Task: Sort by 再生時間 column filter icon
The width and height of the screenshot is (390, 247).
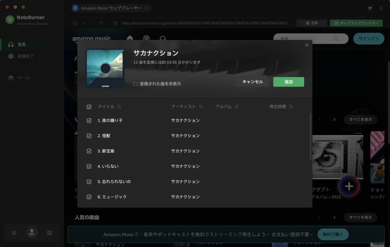Action: tap(291, 106)
